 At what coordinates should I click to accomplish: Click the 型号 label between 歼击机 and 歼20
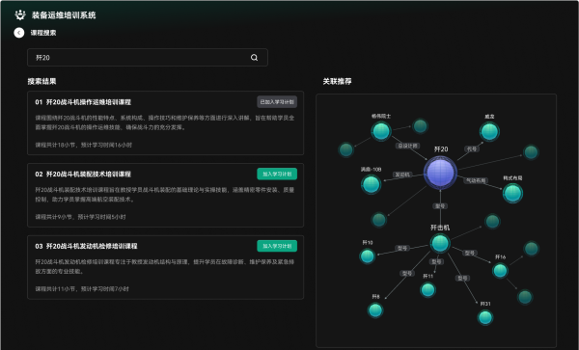coord(440,205)
